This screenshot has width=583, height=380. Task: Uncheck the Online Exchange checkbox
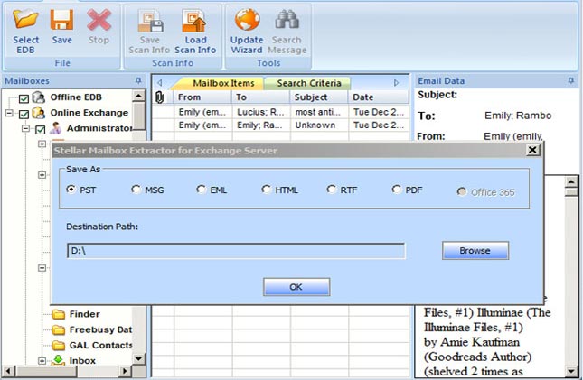coord(24,114)
